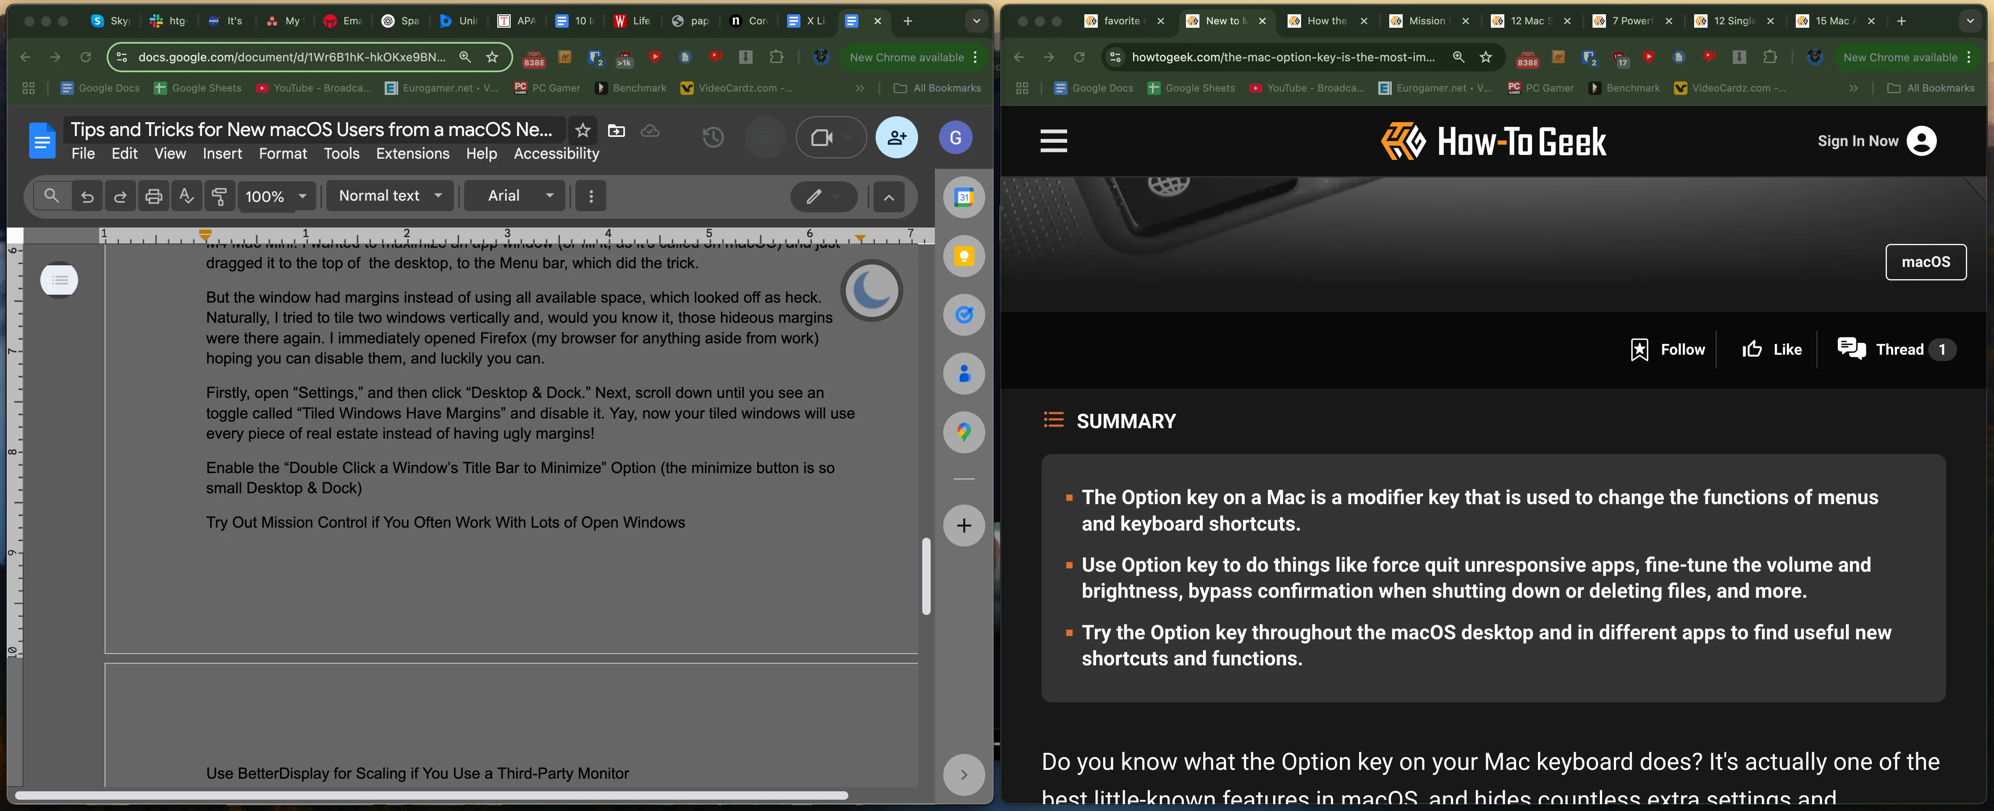Like the How-To Geek article
The image size is (1994, 811).
click(1772, 350)
